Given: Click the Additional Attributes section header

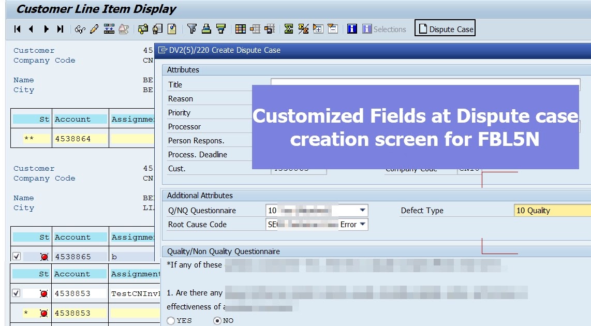Looking at the screenshot, I should click(x=199, y=195).
